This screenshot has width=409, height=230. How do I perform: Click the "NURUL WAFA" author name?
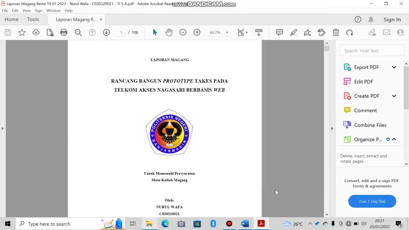pyautogui.click(x=169, y=207)
